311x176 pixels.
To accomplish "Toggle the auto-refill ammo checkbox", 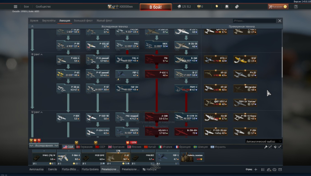I will point(279,147).
